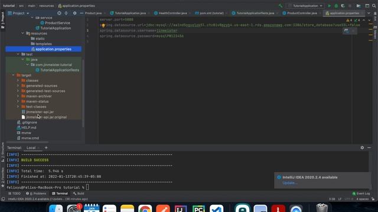This screenshot has width=378, height=212.
Task: Open the Event Log button
Action: 361,194
